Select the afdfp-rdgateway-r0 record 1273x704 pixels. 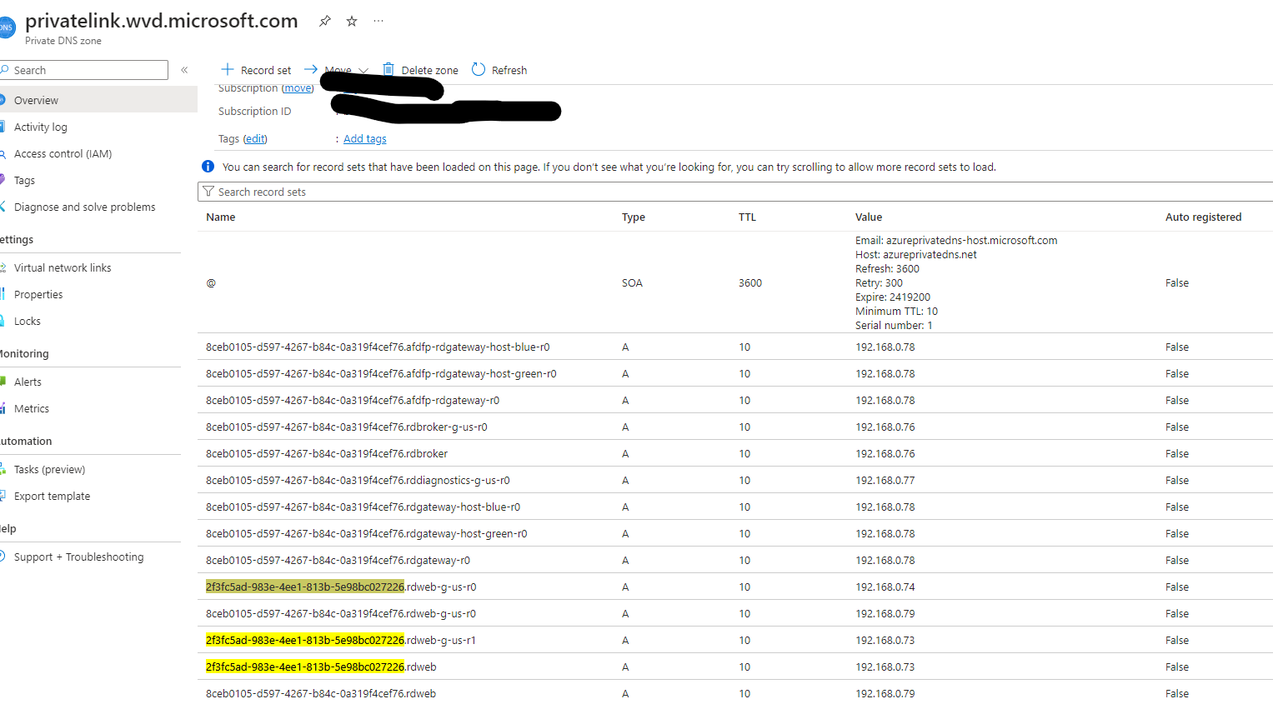pyautogui.click(x=735, y=400)
